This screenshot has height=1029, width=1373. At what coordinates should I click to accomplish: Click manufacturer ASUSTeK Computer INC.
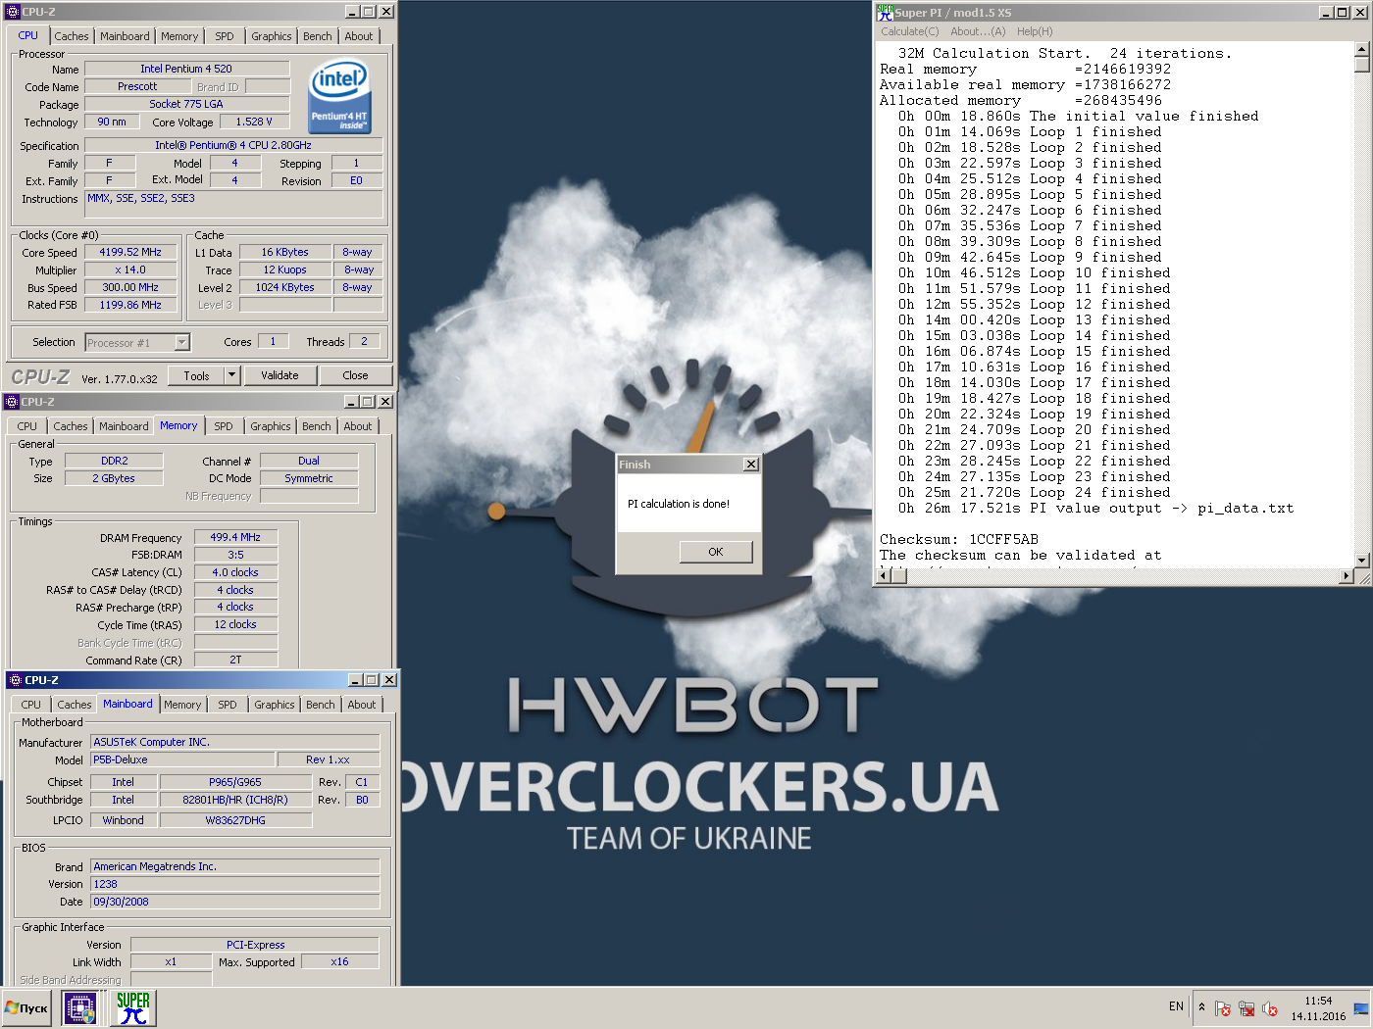click(234, 742)
